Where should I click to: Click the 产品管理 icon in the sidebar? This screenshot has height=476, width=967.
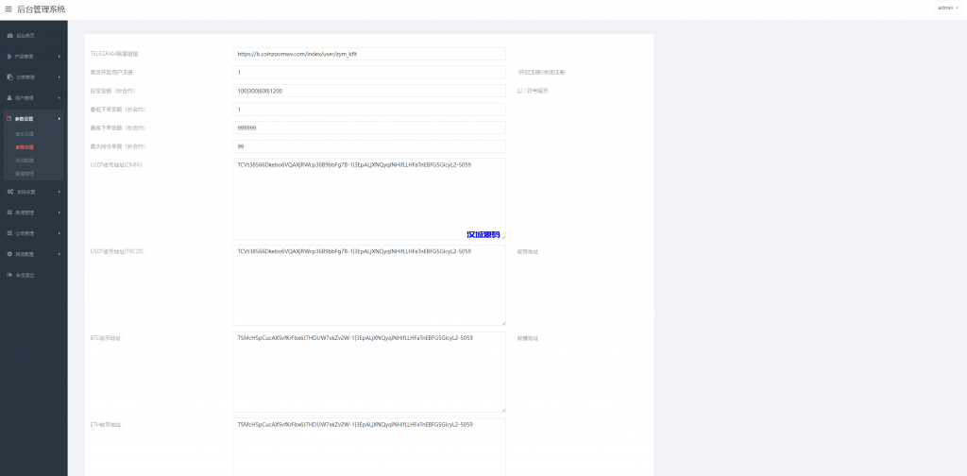click(9, 56)
